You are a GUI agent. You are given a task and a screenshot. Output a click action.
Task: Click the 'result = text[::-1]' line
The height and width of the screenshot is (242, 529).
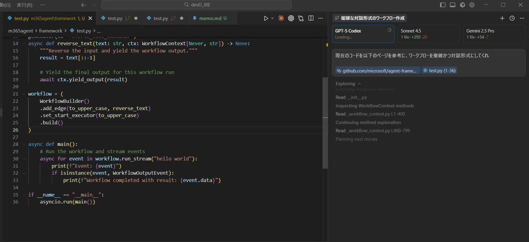[x=67, y=58]
